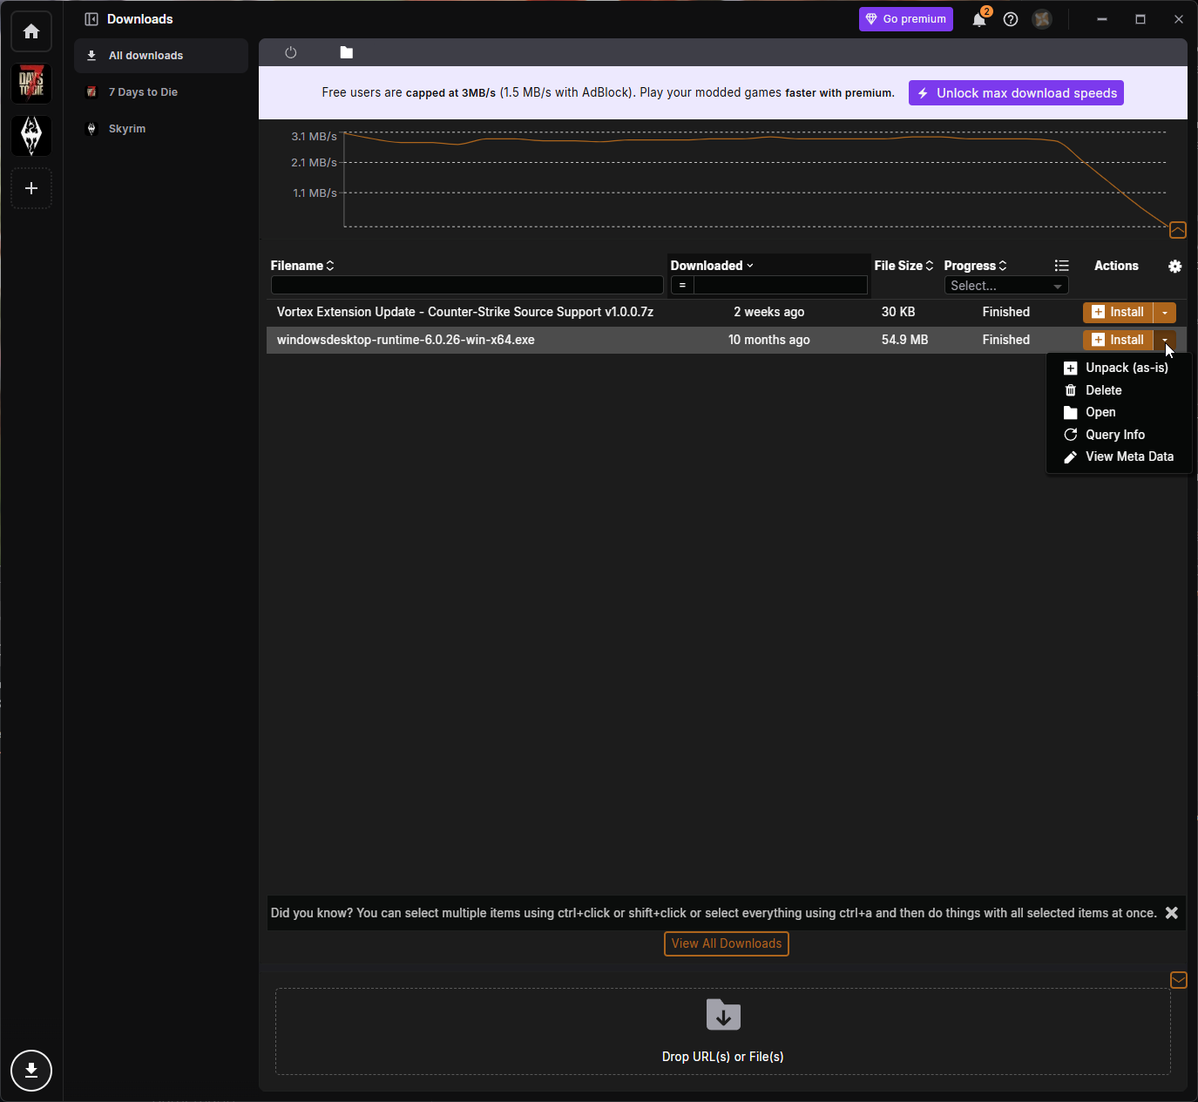Viewport: 1198px width, 1102px height.
Task: Open the Vortex home dashboard icon
Action: pyautogui.click(x=31, y=31)
